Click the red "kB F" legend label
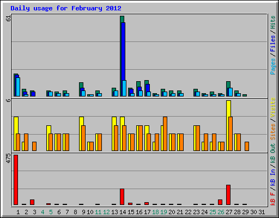The width and height of the screenshot is (279, 218). (273, 198)
